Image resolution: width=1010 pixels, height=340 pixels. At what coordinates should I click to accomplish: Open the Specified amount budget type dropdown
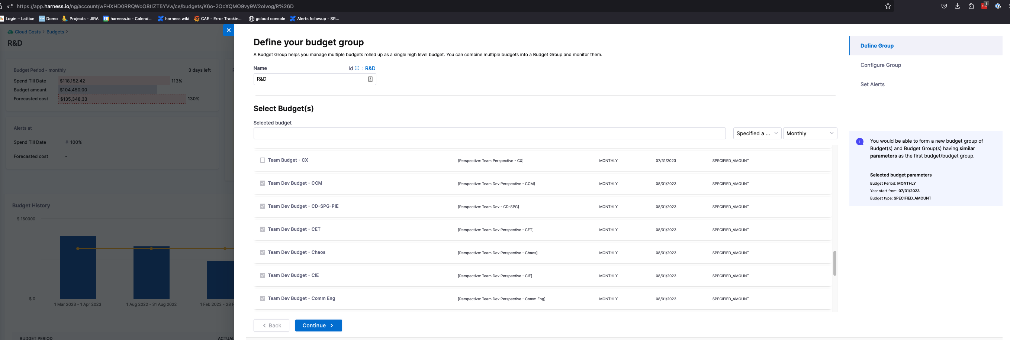coord(757,133)
